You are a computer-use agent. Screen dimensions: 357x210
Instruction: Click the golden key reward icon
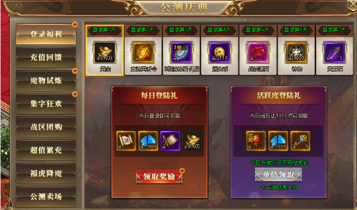(301, 141)
